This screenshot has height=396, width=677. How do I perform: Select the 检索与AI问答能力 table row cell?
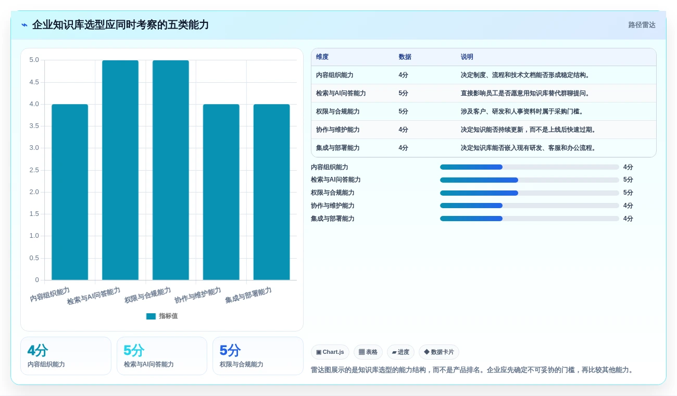[341, 93]
